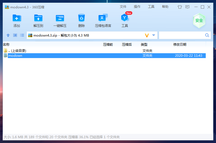The width and height of the screenshot is (216, 143).
Task: Minimize the 360压缩 window
Action: pos(196,7)
